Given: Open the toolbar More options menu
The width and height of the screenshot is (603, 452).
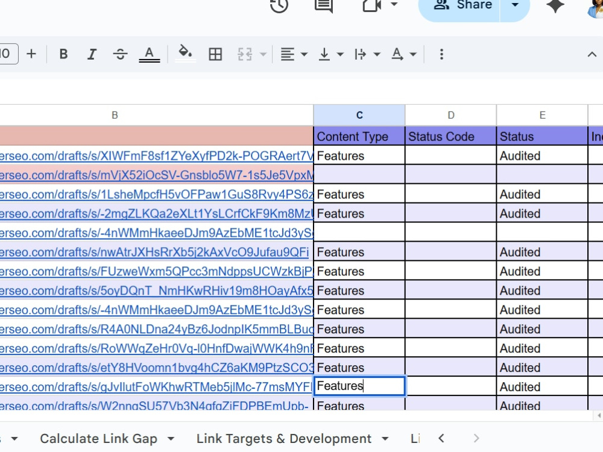Looking at the screenshot, I should [441, 54].
